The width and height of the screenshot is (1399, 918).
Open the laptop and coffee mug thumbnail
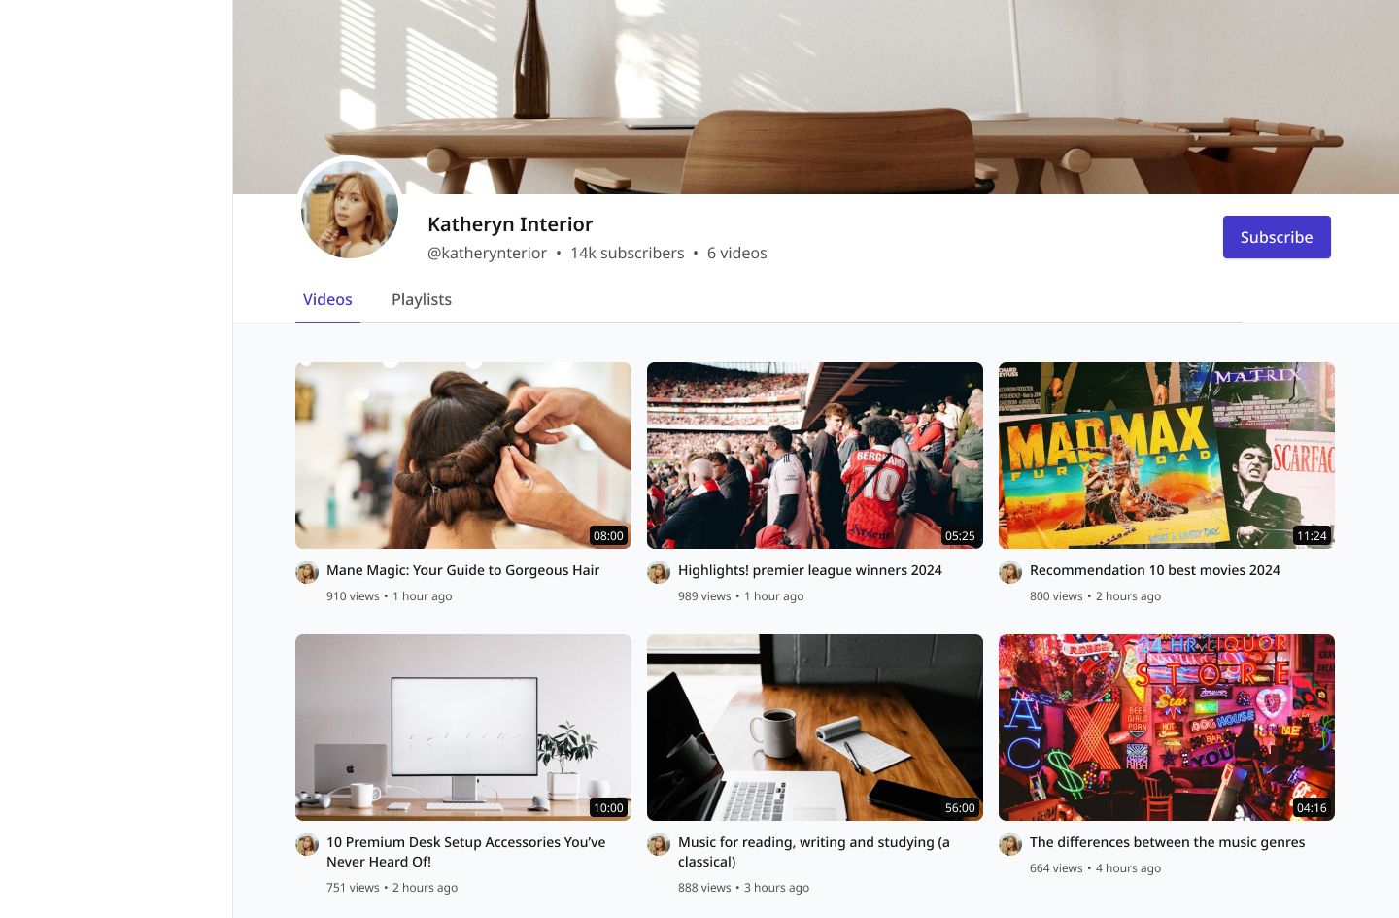point(815,728)
